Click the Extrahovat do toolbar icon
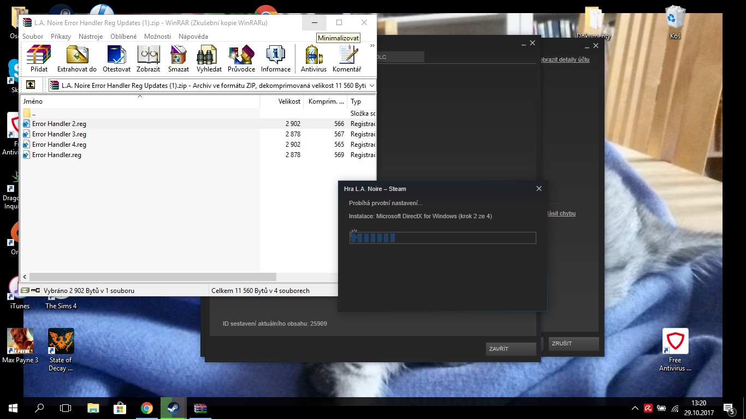 point(77,58)
